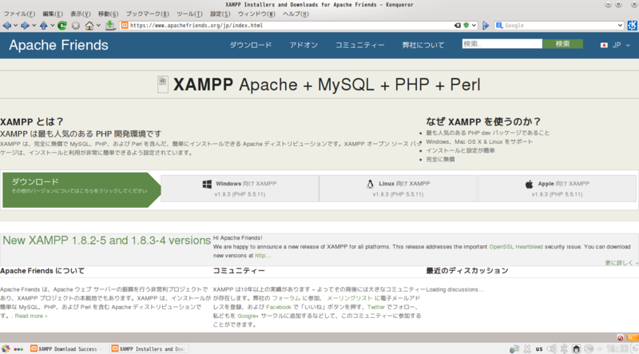Viewport: 639px width, 354px height.
Task: Click the green 検索 button
Action: click(x=563, y=44)
